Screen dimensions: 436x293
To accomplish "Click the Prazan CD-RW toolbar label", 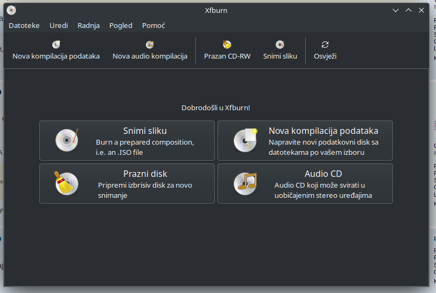I will 227,56.
